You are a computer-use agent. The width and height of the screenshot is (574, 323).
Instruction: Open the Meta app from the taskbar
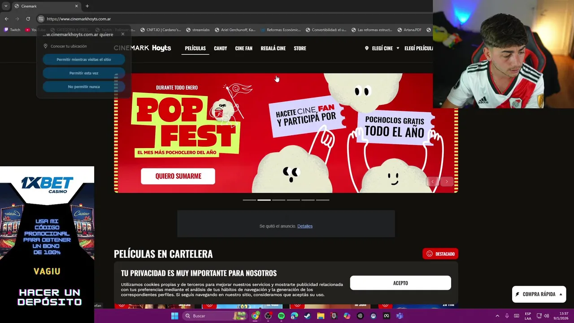point(387,316)
